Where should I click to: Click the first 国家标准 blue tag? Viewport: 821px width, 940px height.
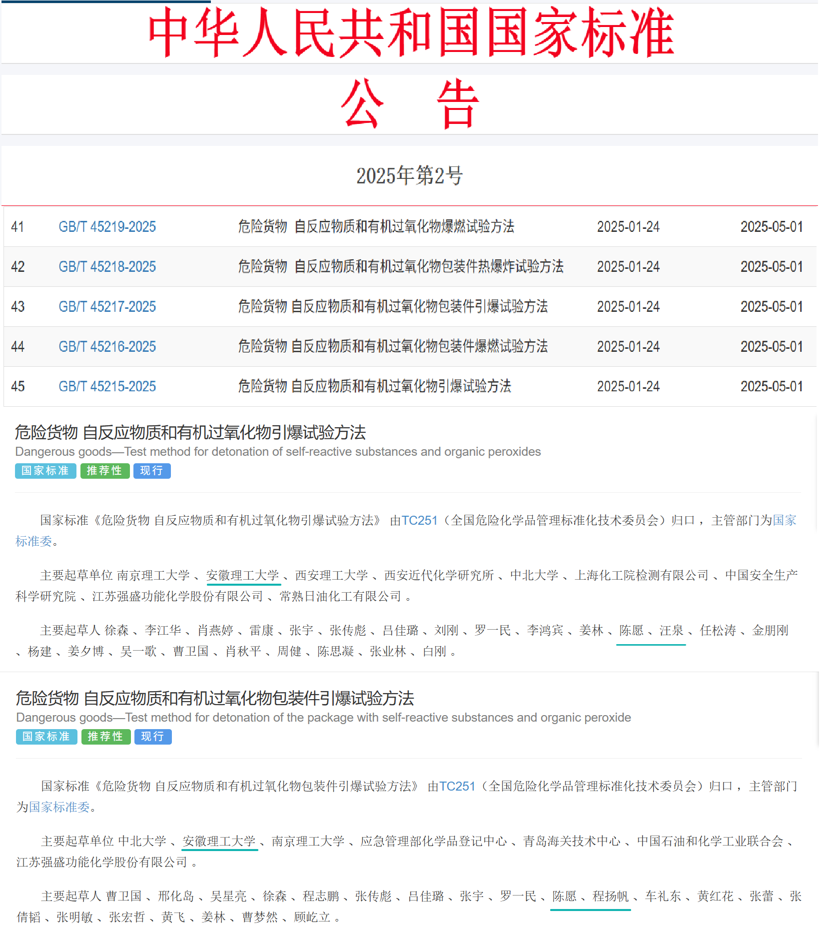pyautogui.click(x=45, y=471)
